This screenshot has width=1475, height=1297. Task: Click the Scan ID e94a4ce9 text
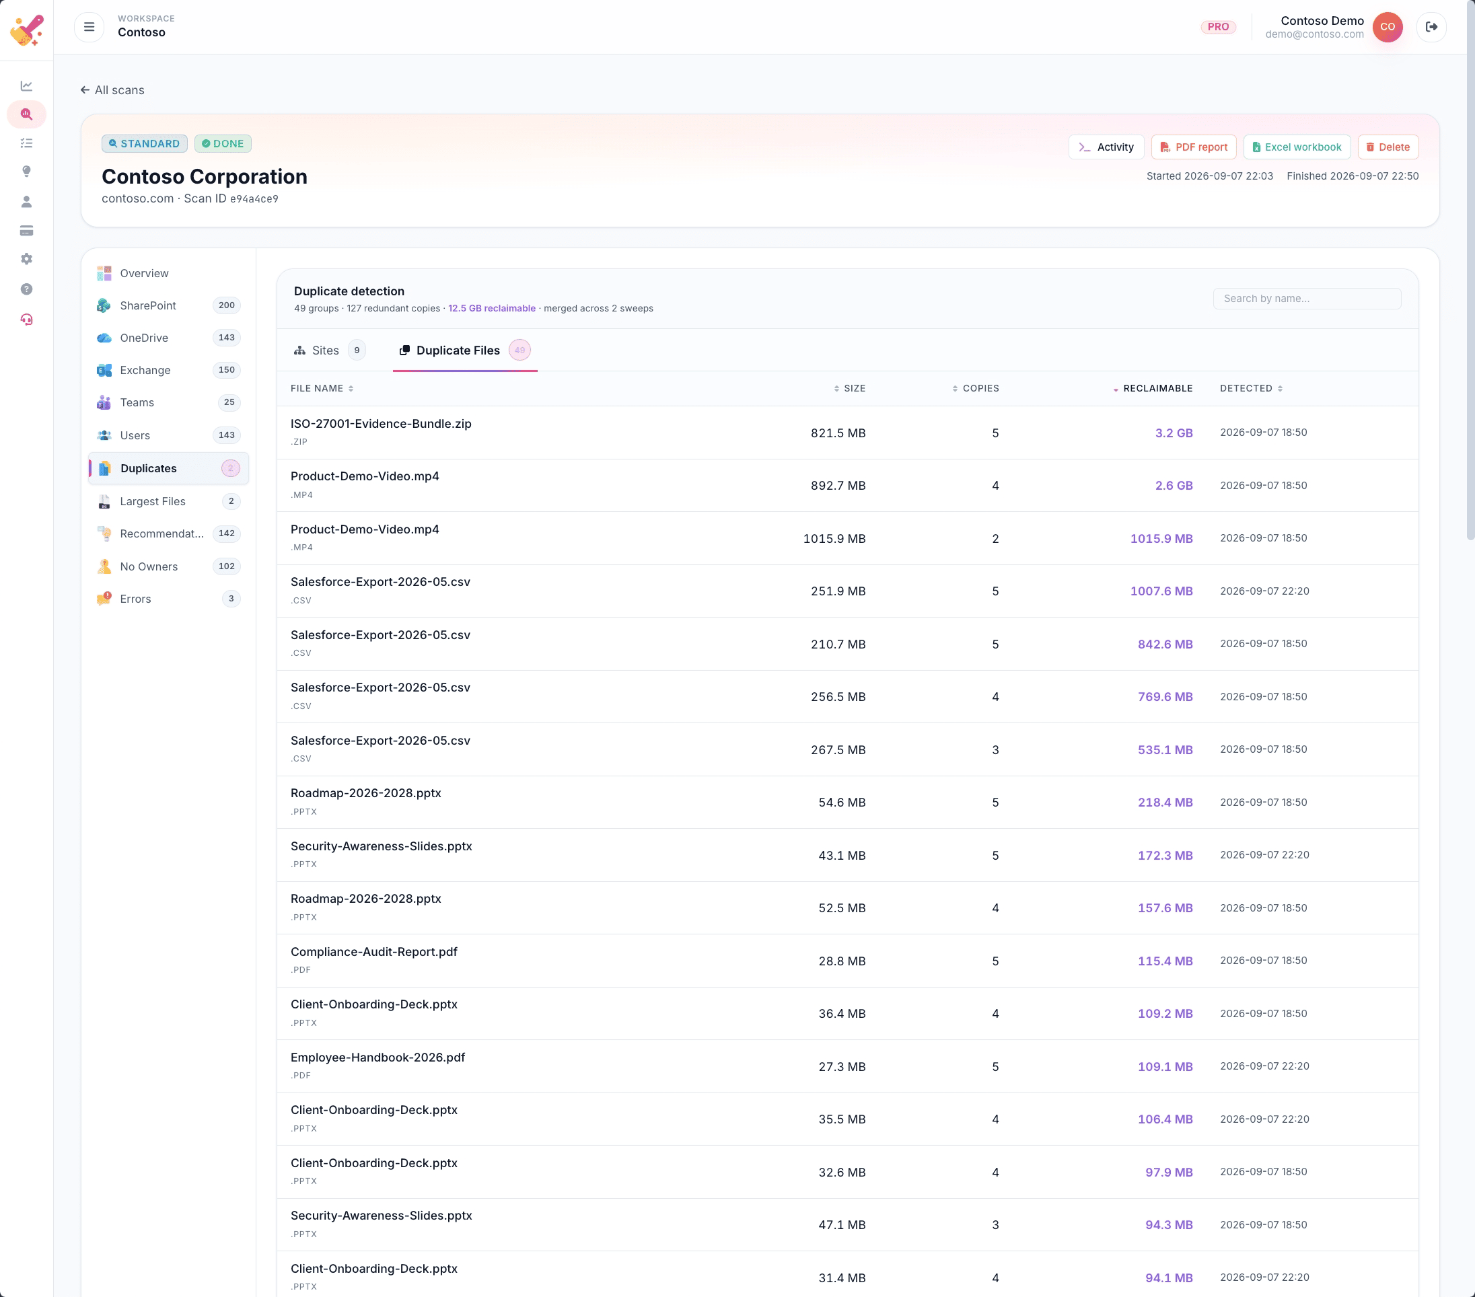click(231, 198)
